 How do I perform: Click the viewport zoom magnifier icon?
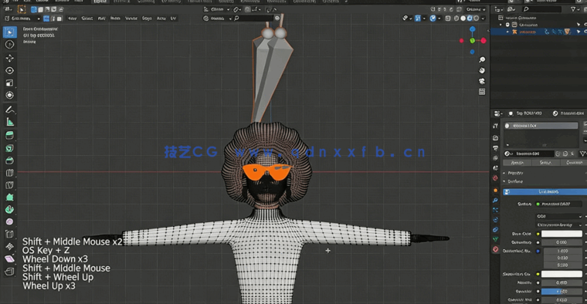click(x=482, y=60)
